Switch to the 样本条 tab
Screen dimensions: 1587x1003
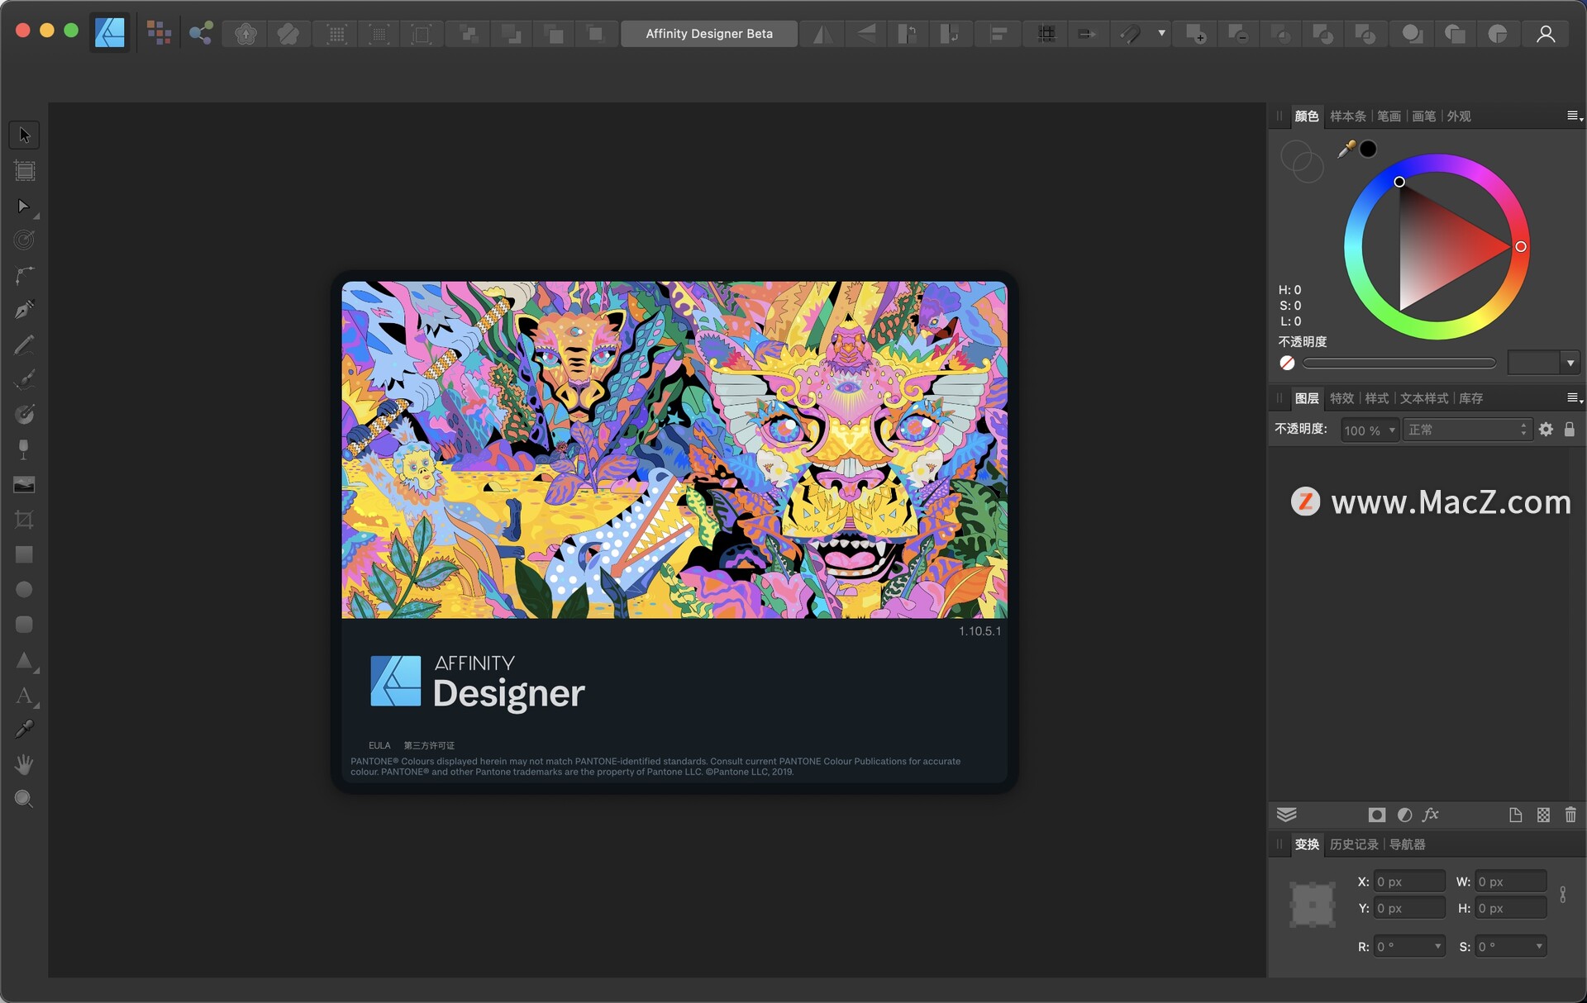(x=1347, y=116)
